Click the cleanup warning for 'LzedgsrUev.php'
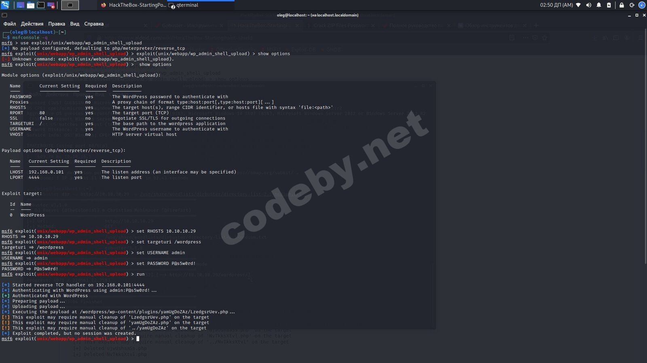Viewport: 647px width, 363px height. coord(106,317)
